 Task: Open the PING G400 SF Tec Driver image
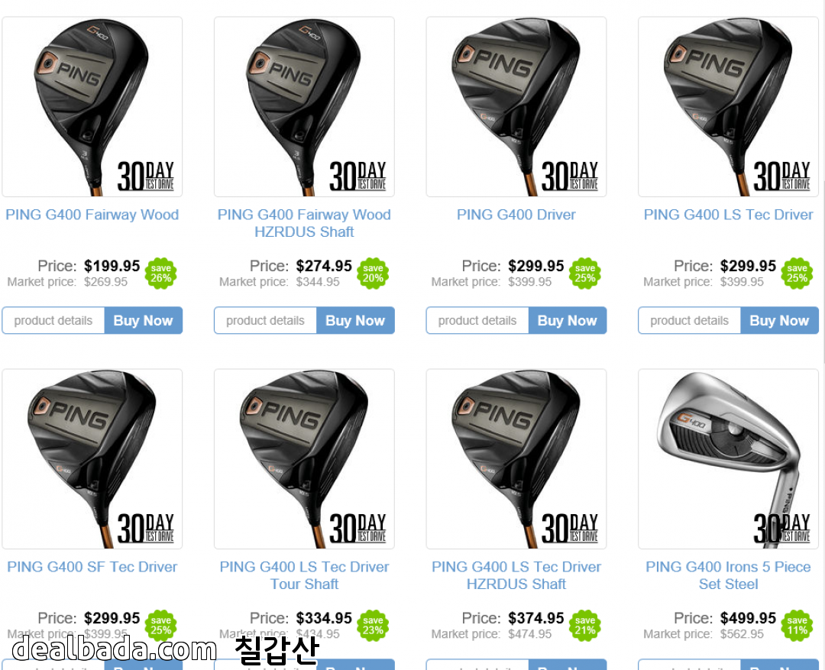(92, 459)
